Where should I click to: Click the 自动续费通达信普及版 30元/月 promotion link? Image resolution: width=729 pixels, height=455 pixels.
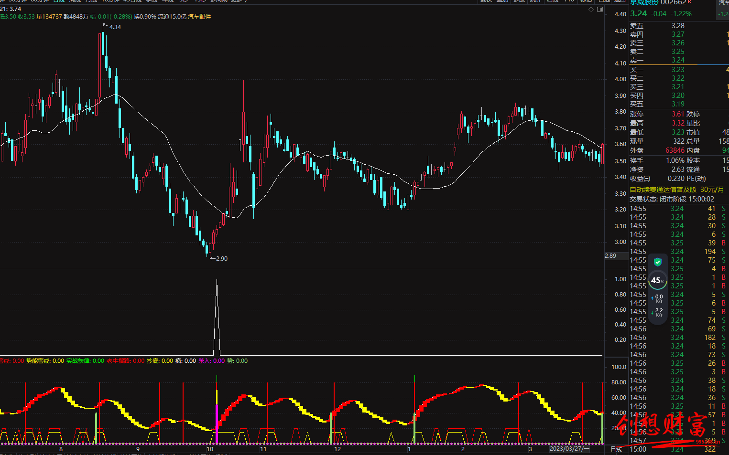click(677, 190)
